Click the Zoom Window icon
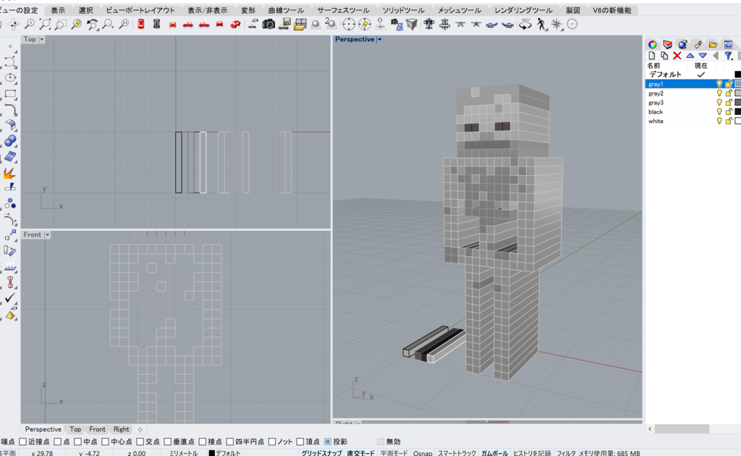This screenshot has height=456, width=741. pyautogui.click(x=61, y=25)
